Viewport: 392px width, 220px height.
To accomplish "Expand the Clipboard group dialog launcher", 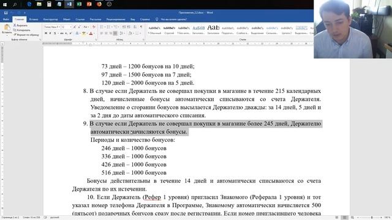I will click(40, 39).
